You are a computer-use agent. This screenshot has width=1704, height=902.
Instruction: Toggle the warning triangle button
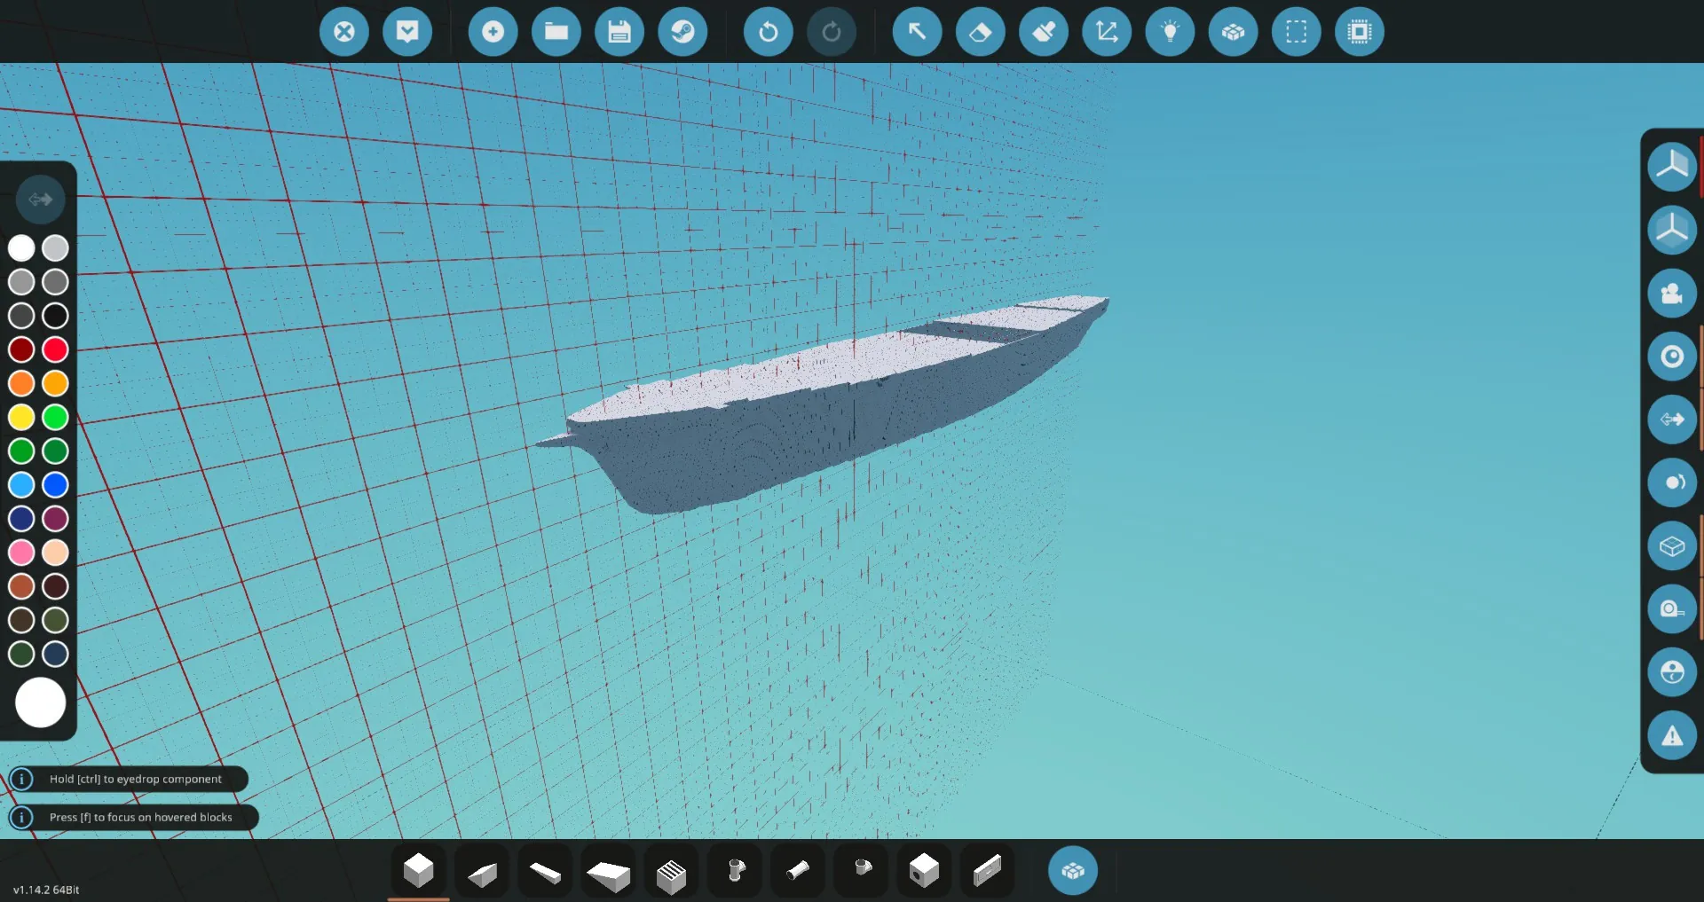pos(1671,735)
